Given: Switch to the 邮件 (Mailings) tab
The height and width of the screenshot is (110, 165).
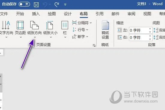Looking at the screenshot, I should 115,14.
